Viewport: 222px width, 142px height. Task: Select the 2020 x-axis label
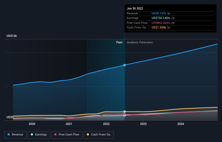click(32, 124)
